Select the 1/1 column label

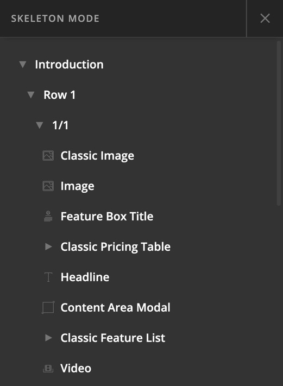60,125
